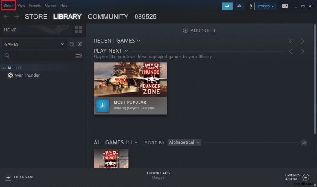Open War Thunder cover in All Games
The width and height of the screenshot is (317, 187).
[x=111, y=159]
